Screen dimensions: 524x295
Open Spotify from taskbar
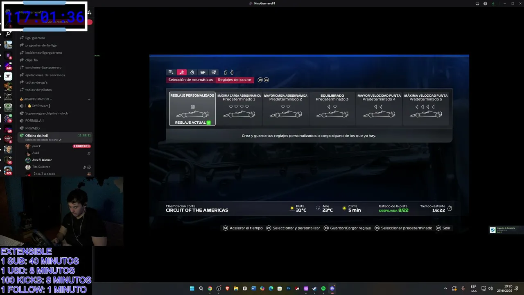tap(323, 288)
